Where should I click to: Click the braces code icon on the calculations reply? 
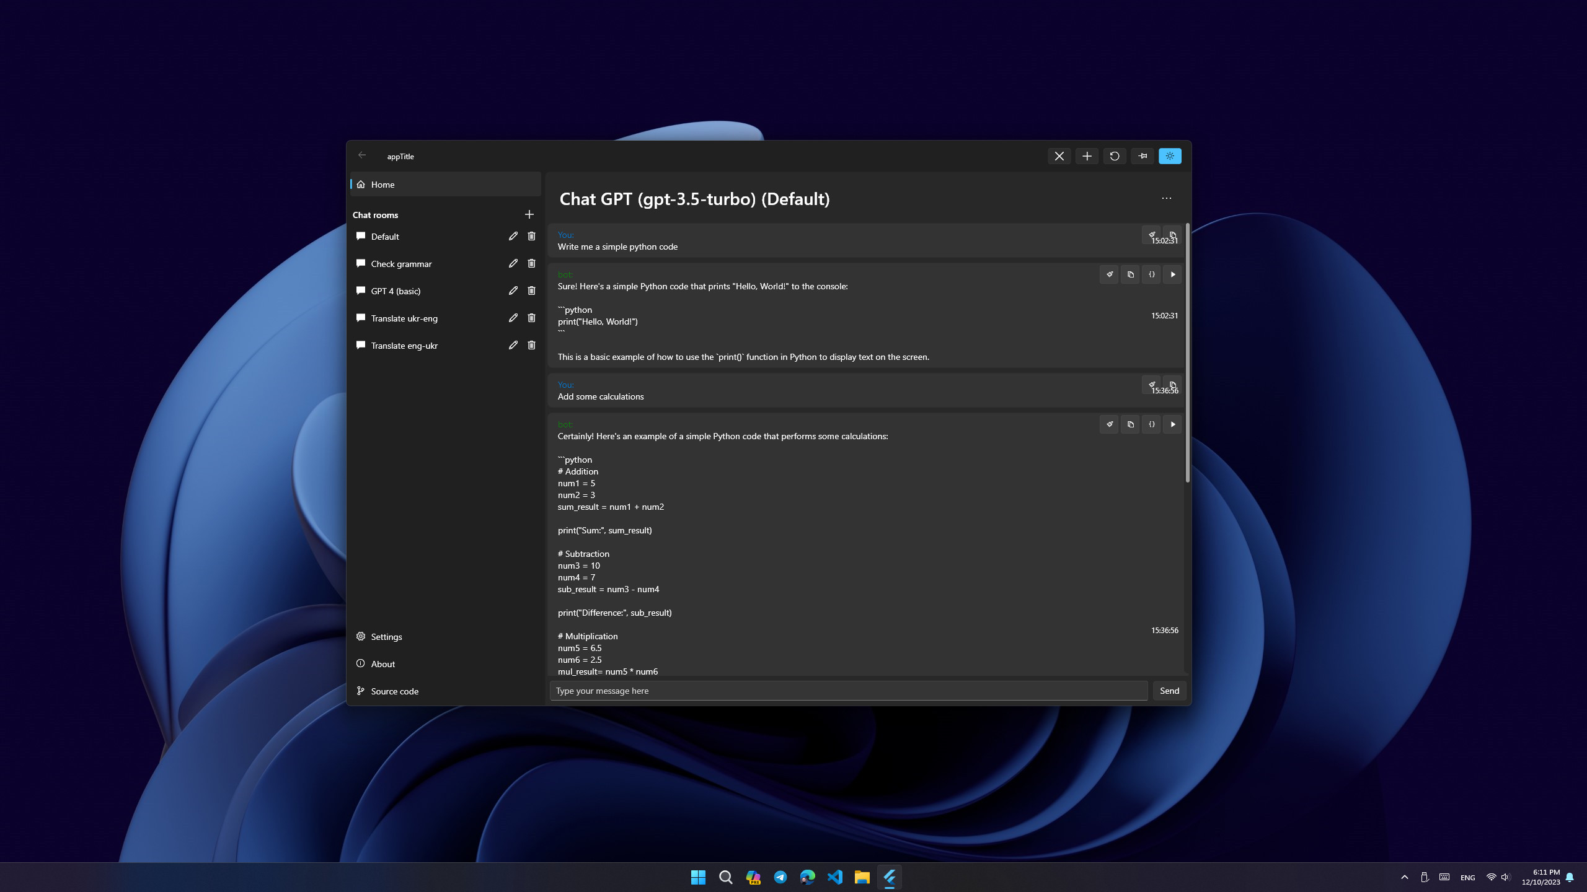(x=1151, y=424)
